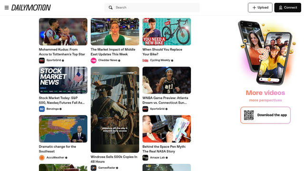Open the Benzinga channel name
The image size is (304, 171).
tap(53, 109)
